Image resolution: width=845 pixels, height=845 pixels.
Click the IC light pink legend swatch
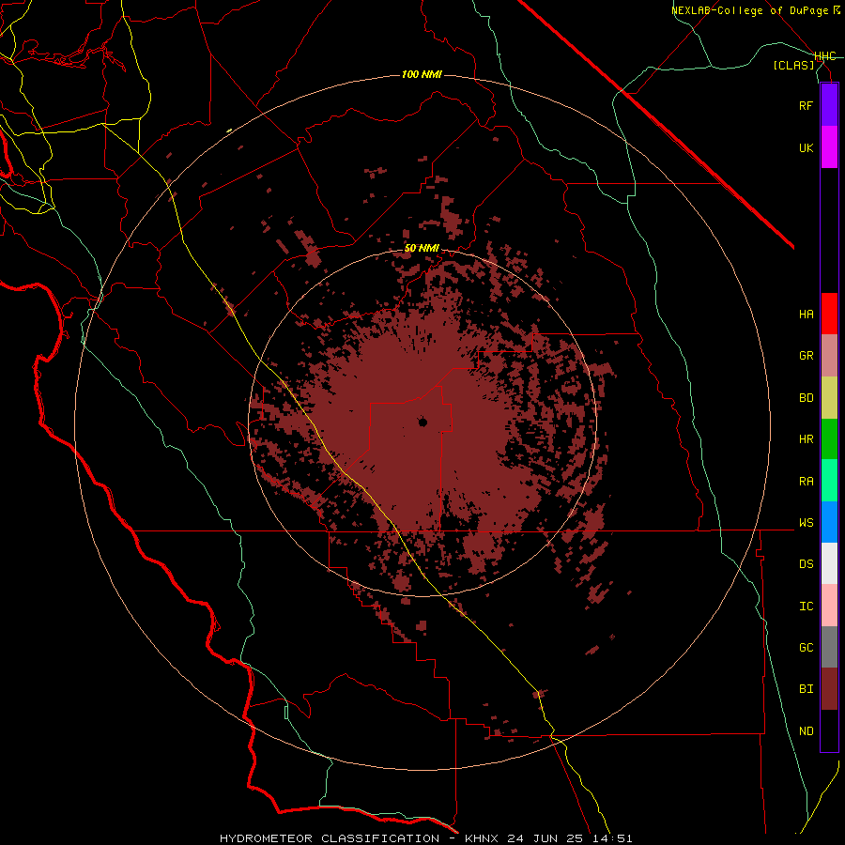pyautogui.click(x=829, y=606)
